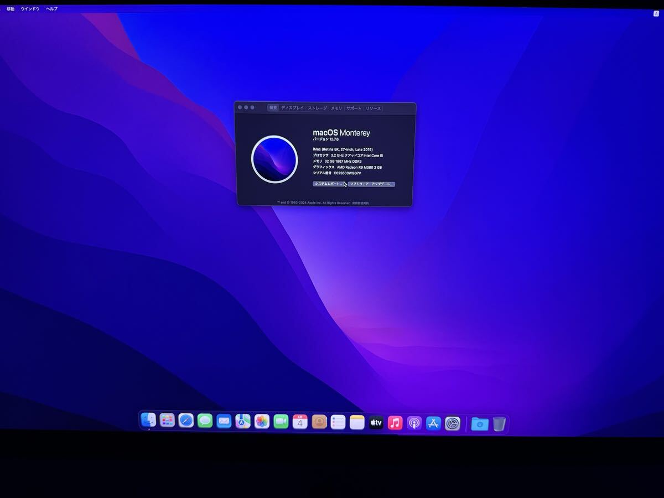664x498 pixels.
Task: Open the 移動 menu in the menu bar
Action: [x=11, y=9]
